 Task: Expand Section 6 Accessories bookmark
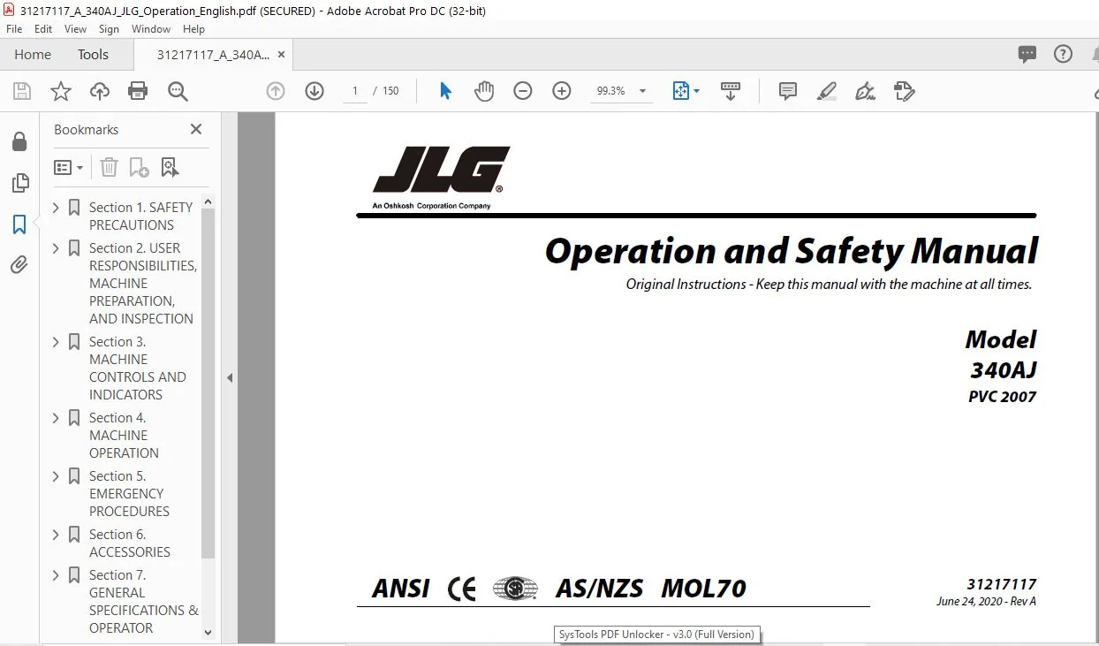coord(57,535)
